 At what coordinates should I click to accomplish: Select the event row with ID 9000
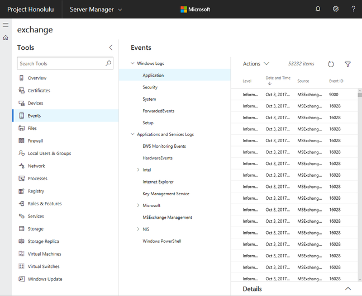(294, 95)
